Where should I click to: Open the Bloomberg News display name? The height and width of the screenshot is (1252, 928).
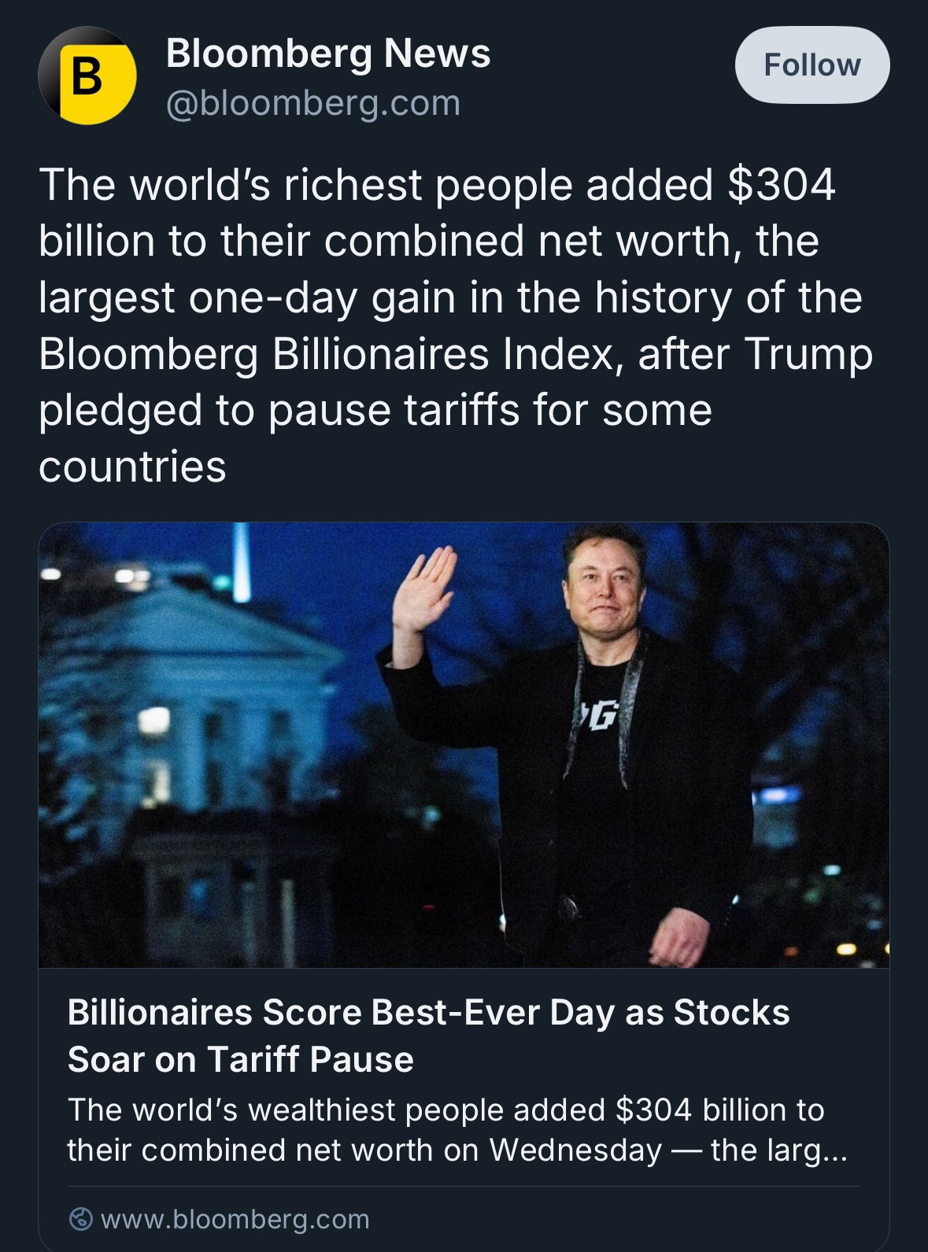(x=327, y=54)
